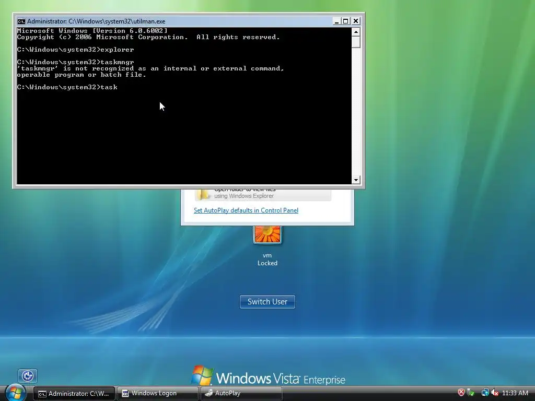
Task: Switch to the Windows Logon taskbar button
Action: [158, 394]
